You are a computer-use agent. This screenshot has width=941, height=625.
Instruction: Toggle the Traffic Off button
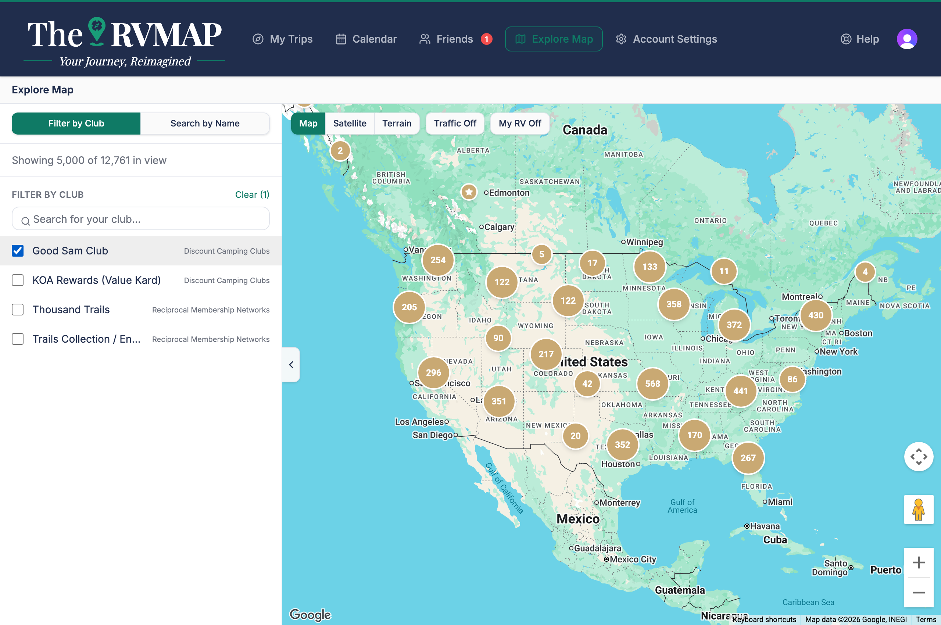pyautogui.click(x=455, y=124)
